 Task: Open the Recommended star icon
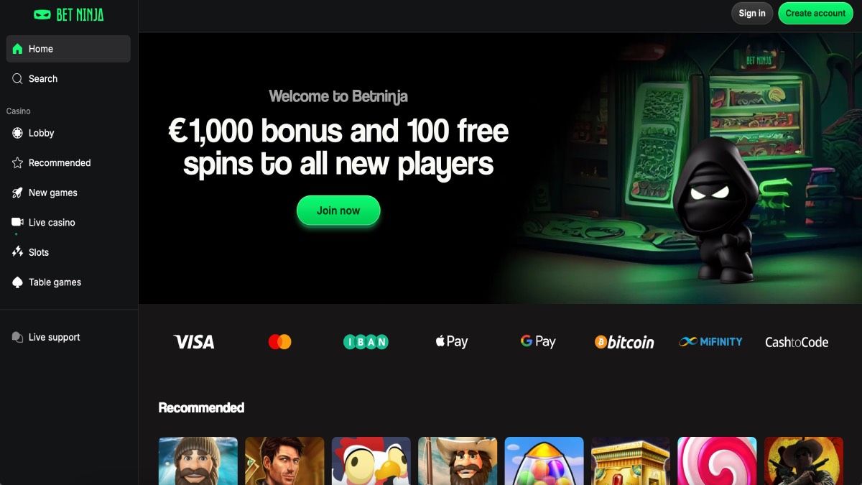17,163
